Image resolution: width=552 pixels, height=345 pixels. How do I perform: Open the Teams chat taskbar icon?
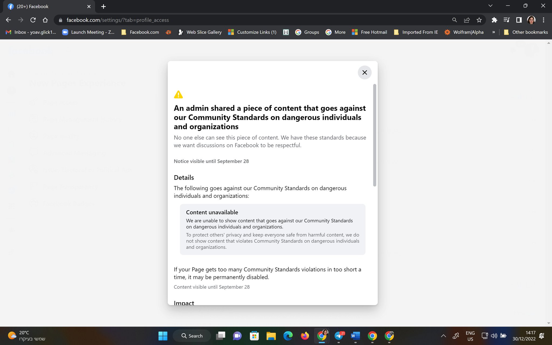point(237,336)
